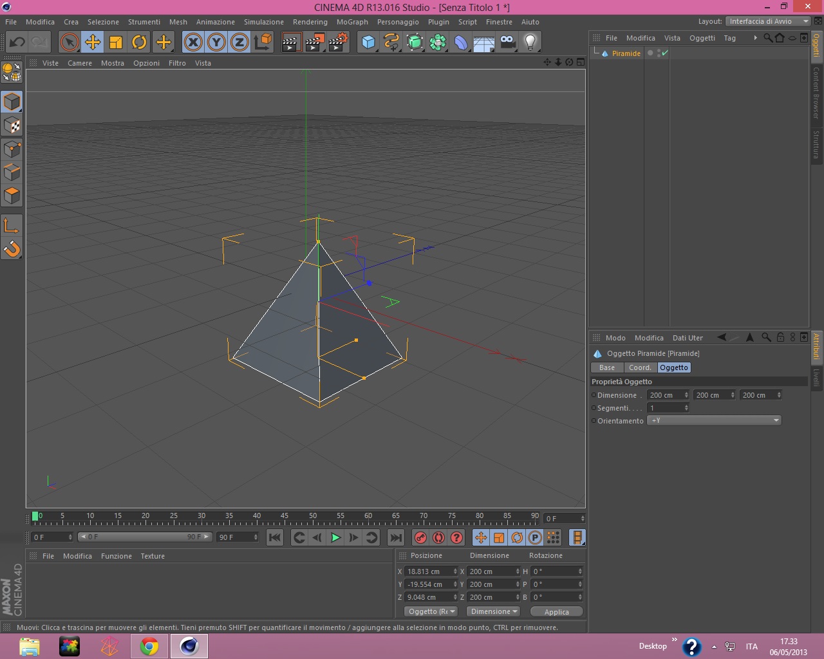Screen dimensions: 824x659
Task: Toggle X axis lock
Action: pos(192,42)
